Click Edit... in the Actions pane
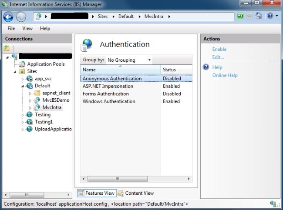This screenshot has height=210, width=283. [218, 57]
